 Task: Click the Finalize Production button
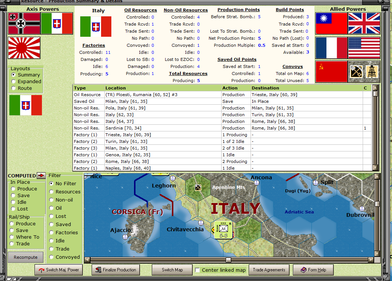pyautogui.click(x=116, y=270)
